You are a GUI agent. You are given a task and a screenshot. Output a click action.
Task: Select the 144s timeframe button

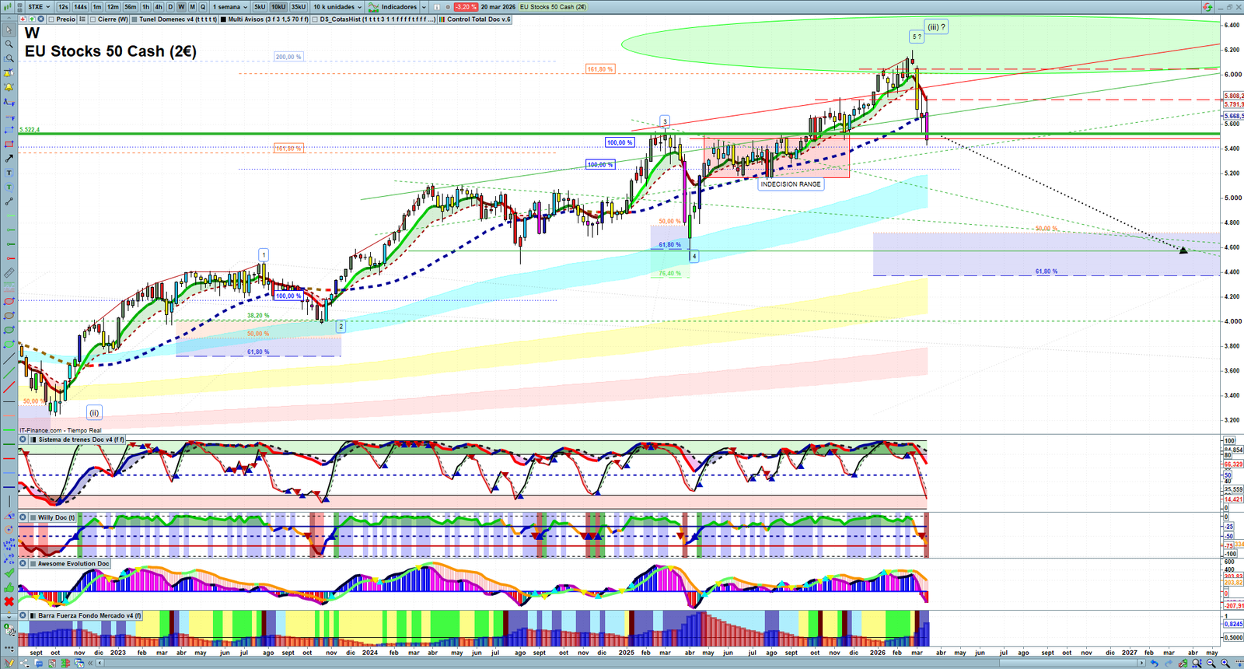80,7
